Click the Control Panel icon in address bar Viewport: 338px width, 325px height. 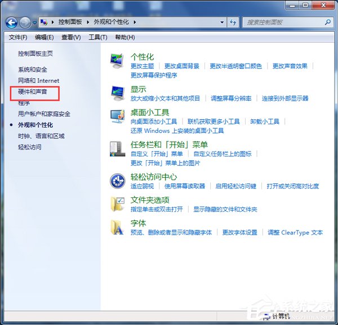pos(44,22)
